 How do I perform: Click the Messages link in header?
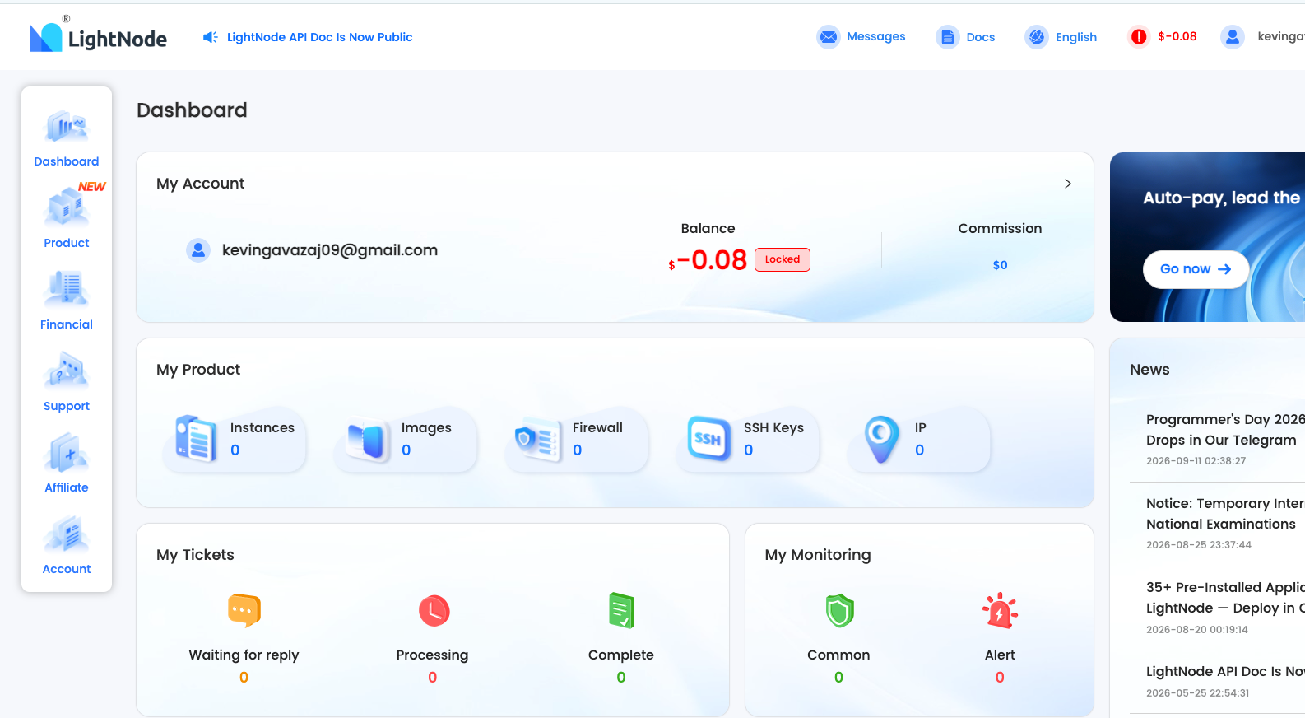pos(875,36)
